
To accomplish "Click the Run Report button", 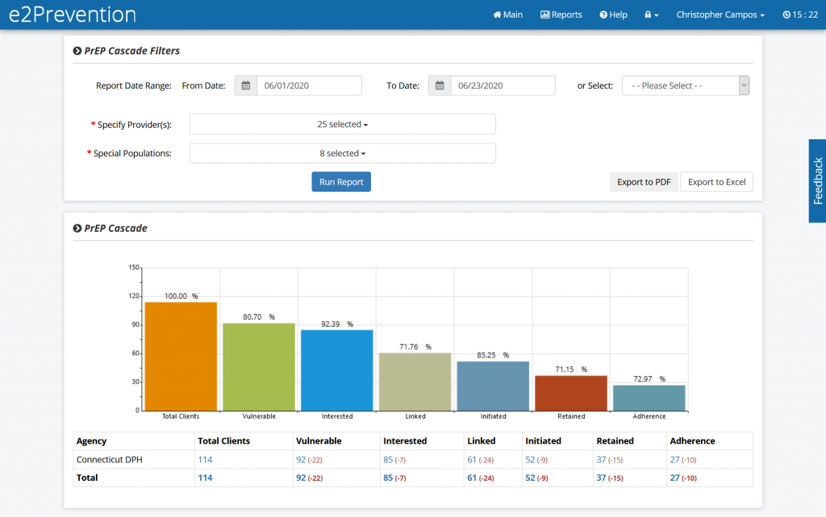I will pos(341,182).
